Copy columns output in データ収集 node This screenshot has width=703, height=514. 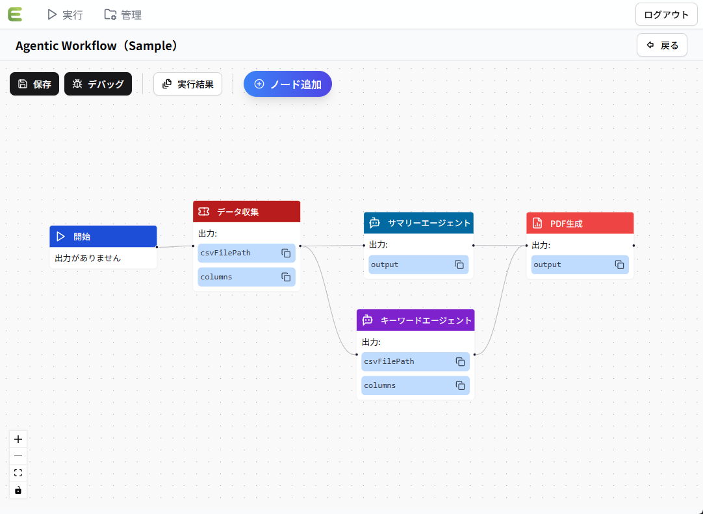point(286,277)
